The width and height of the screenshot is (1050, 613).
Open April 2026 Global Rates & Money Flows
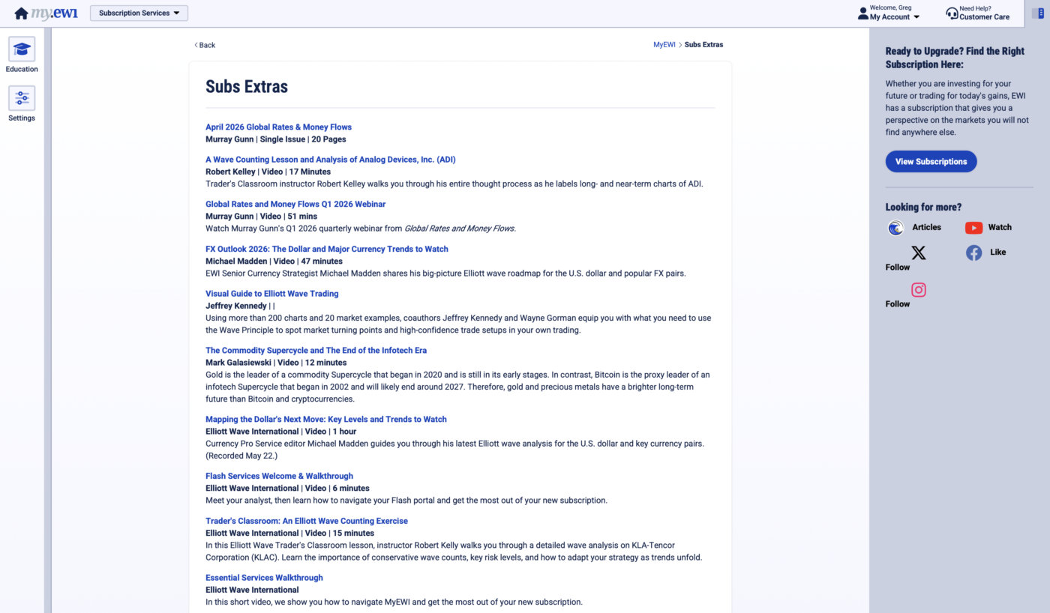(278, 127)
